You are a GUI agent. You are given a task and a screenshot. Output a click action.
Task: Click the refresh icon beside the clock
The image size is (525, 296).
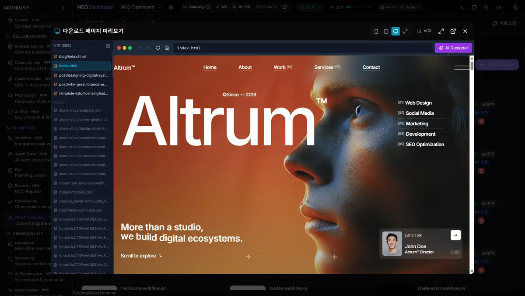pyautogui.click(x=285, y=7)
